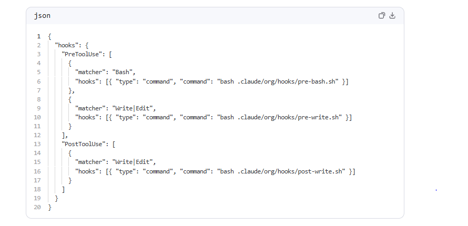Viewport: 468px width, 226px height.
Task: Click line number 13 in the gutter
Action: point(37,145)
